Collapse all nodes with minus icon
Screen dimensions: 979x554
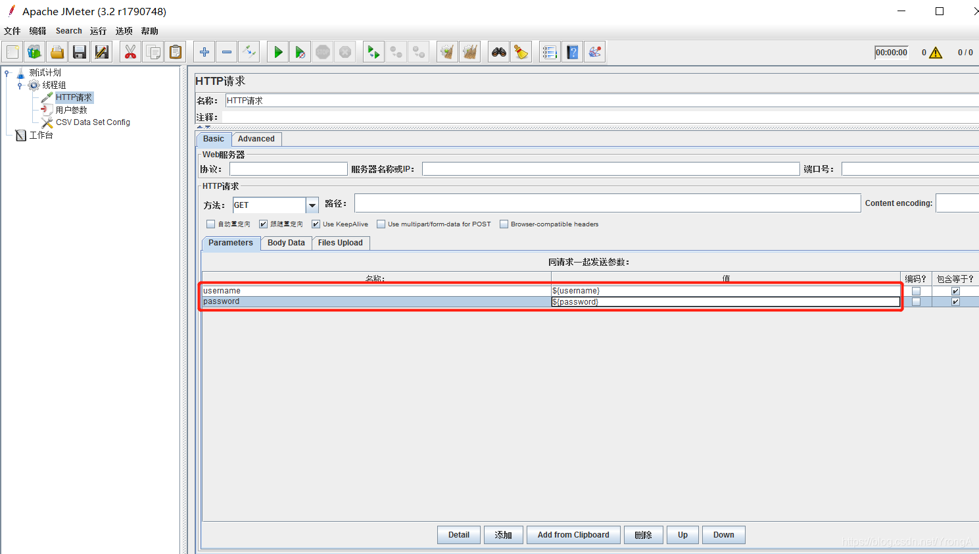(227, 52)
